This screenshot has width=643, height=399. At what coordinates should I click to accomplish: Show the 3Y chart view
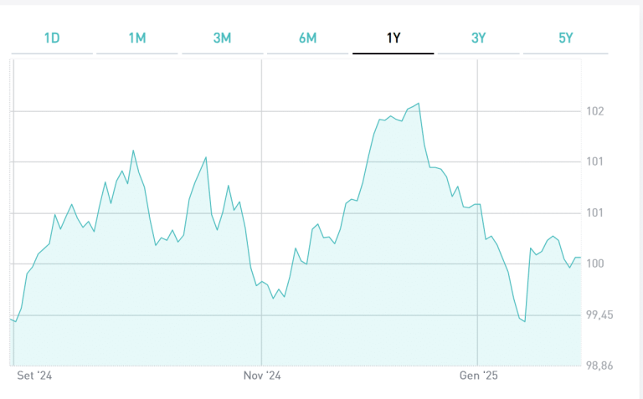point(479,38)
